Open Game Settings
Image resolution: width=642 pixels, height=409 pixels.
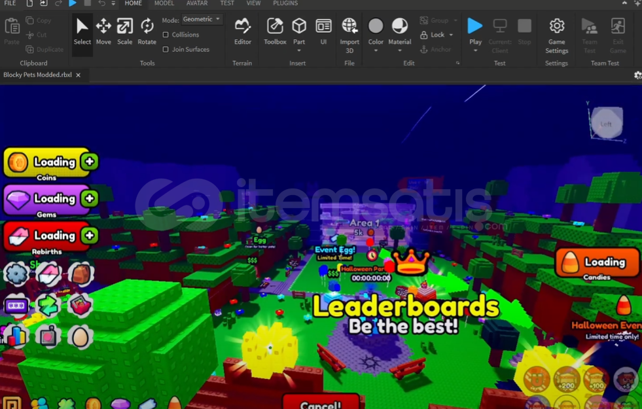[x=556, y=36]
